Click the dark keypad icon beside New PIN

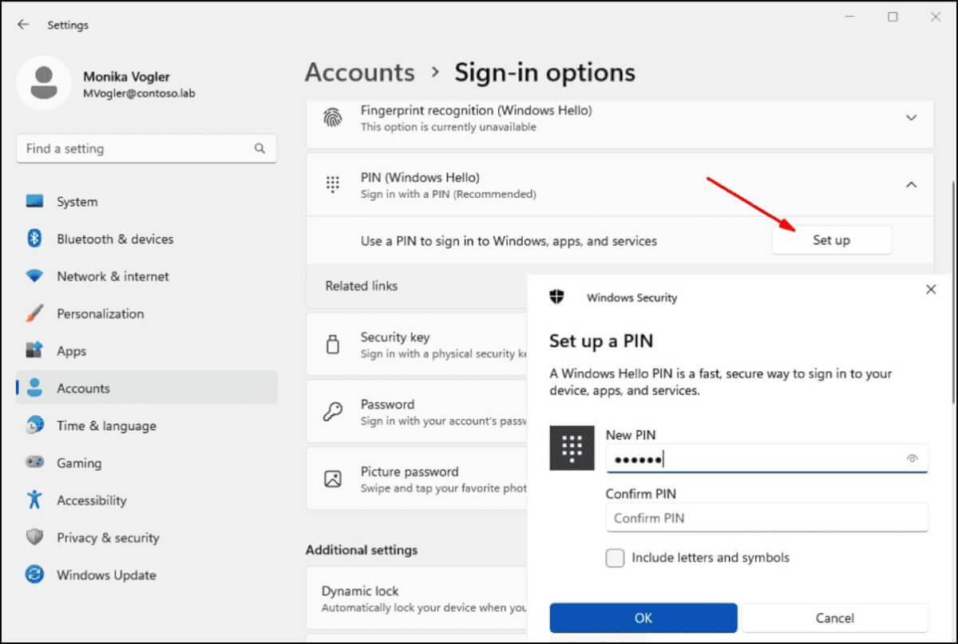(572, 448)
